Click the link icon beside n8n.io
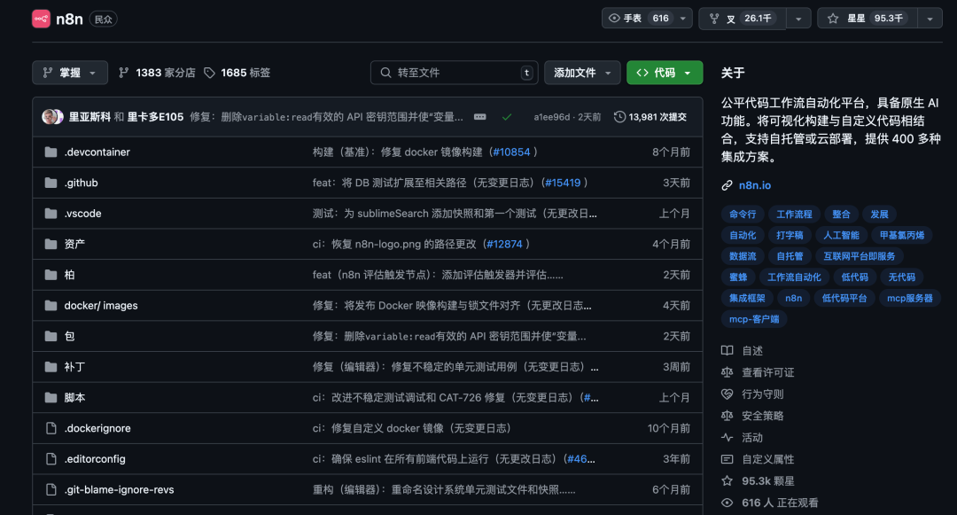This screenshot has width=957, height=515. click(x=727, y=185)
